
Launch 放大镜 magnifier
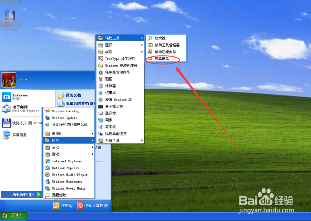point(166,38)
